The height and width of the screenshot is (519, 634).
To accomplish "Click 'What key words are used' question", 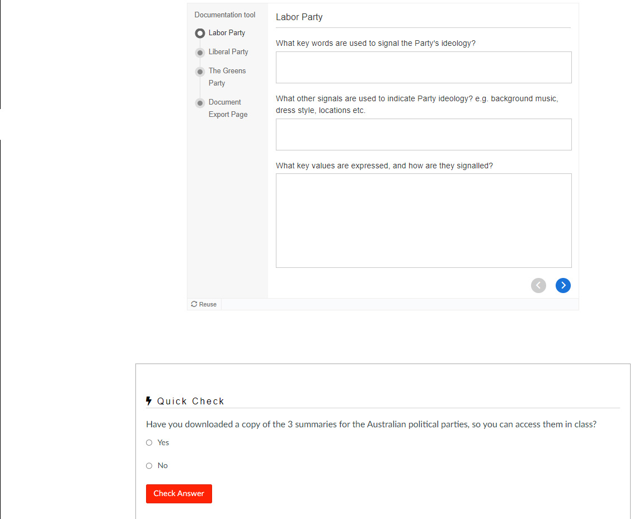I will tap(375, 43).
